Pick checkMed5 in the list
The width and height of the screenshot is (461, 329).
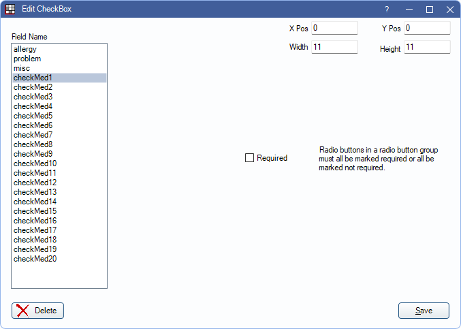(x=33, y=116)
